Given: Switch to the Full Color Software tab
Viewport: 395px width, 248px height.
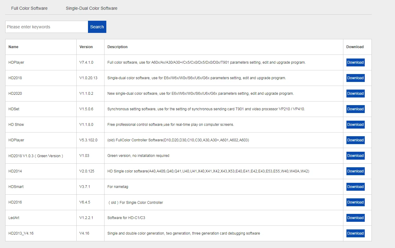Looking at the screenshot, I should [x=29, y=8].
